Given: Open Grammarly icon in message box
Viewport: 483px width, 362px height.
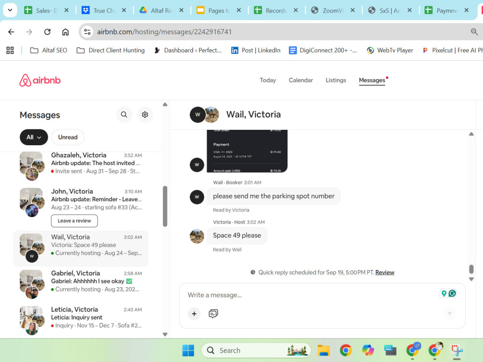Looking at the screenshot, I should click(x=452, y=293).
